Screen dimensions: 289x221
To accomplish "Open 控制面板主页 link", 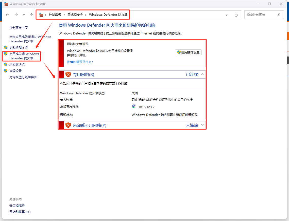I will [x=19, y=28].
